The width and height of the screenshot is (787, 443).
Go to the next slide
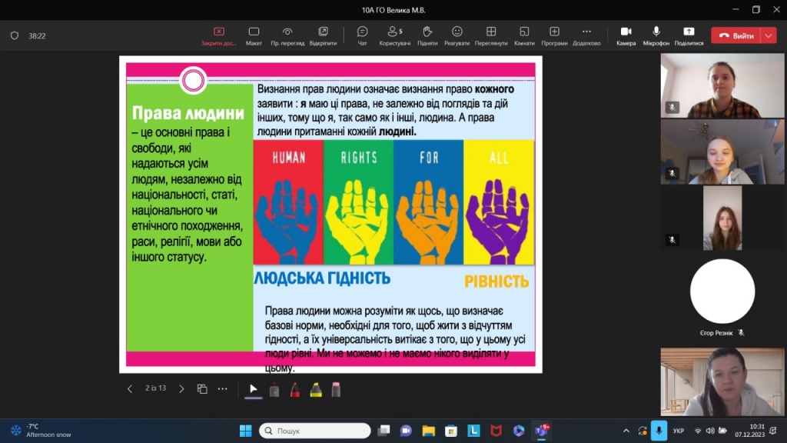(181, 389)
